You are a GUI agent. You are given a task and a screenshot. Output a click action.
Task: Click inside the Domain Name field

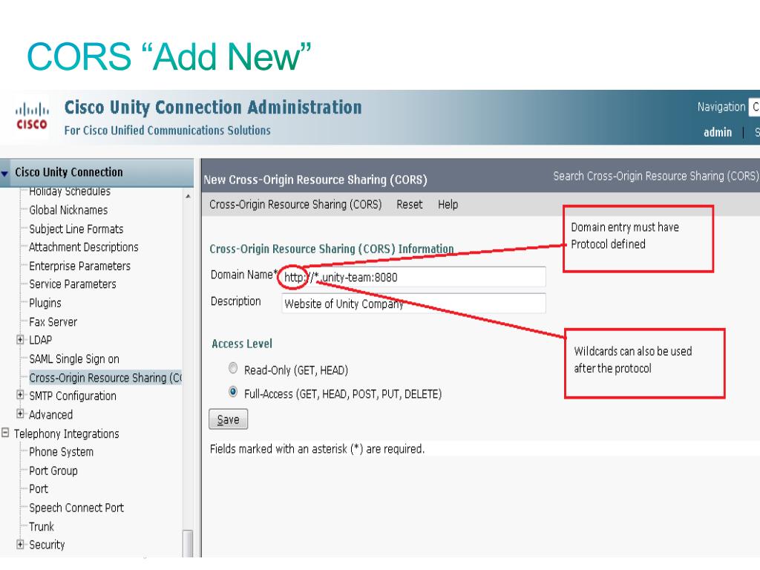pos(413,278)
